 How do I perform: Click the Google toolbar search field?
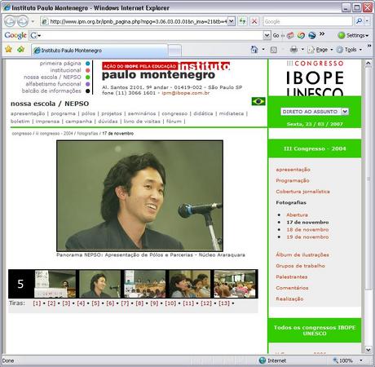(x=150, y=35)
